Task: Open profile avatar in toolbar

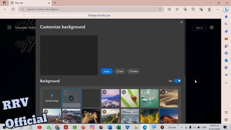Action: click(x=209, y=9)
